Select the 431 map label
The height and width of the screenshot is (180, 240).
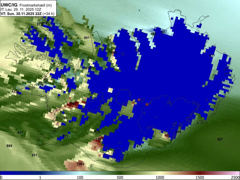20,133
